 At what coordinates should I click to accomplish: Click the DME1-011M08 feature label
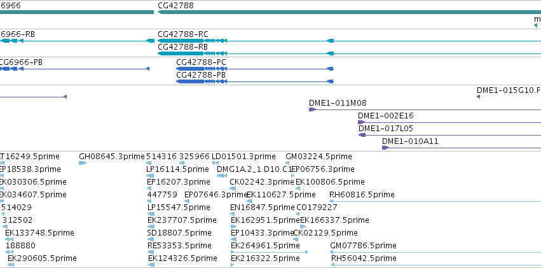(338, 103)
